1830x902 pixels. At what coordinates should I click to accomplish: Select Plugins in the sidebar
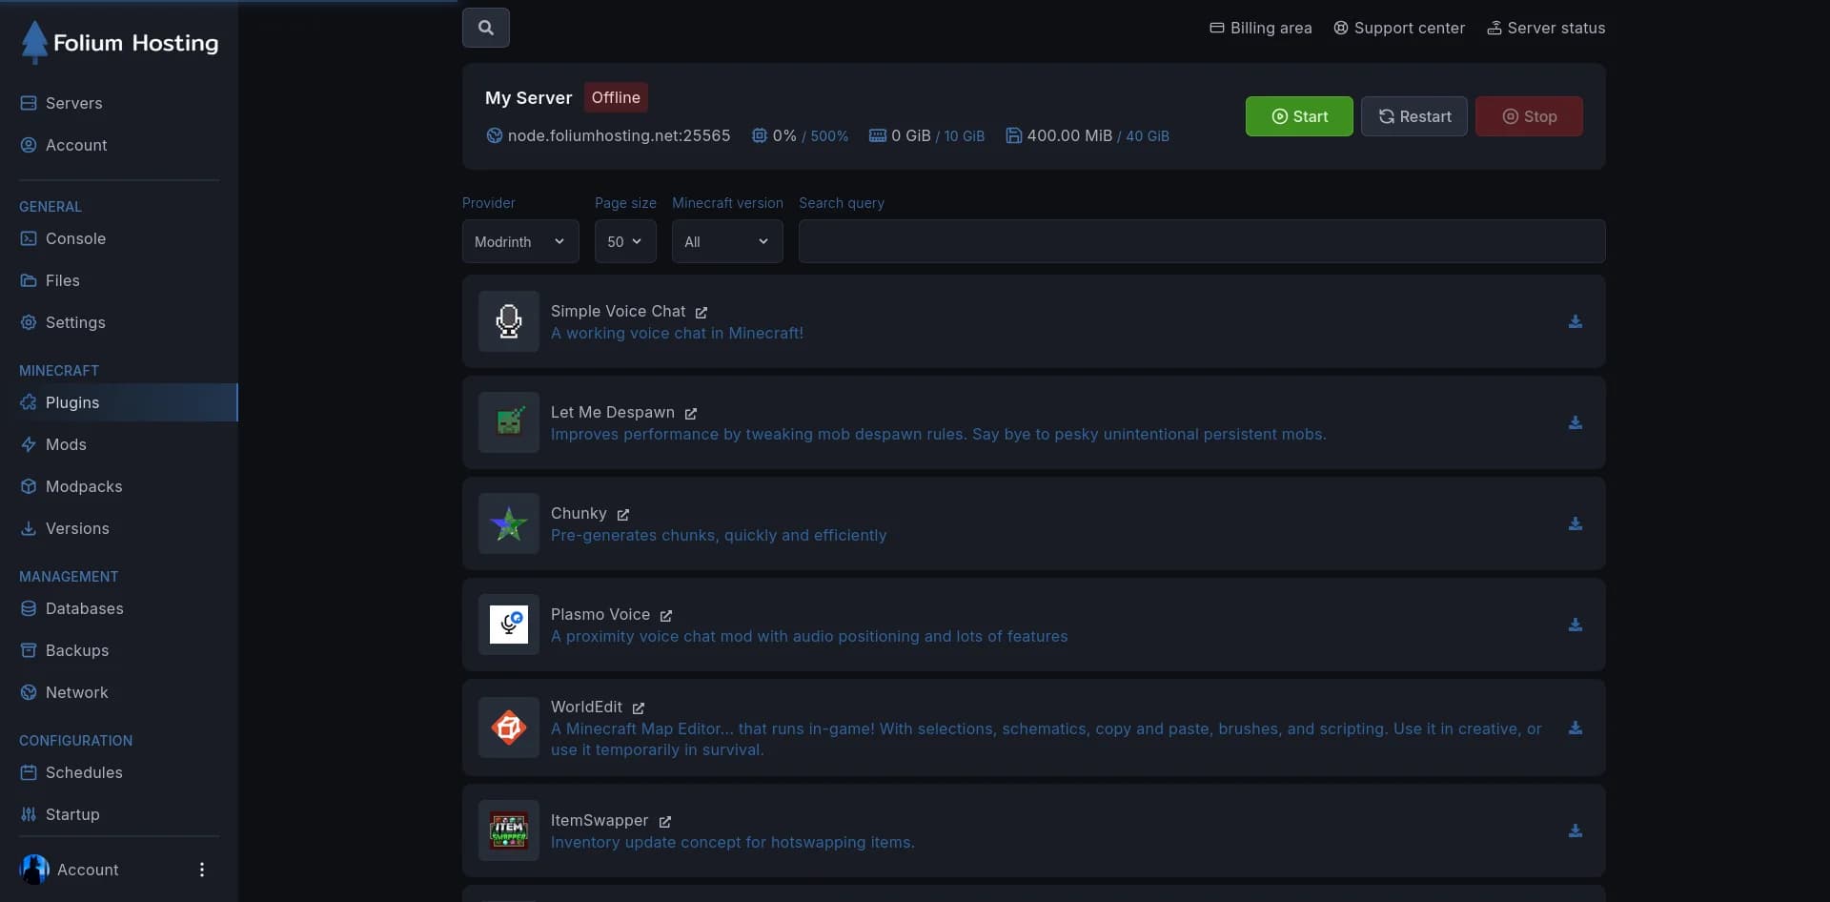click(119, 402)
